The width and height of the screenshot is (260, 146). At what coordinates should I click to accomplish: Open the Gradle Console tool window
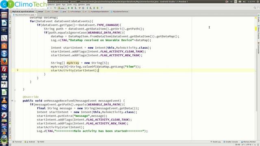[x=231, y=142]
